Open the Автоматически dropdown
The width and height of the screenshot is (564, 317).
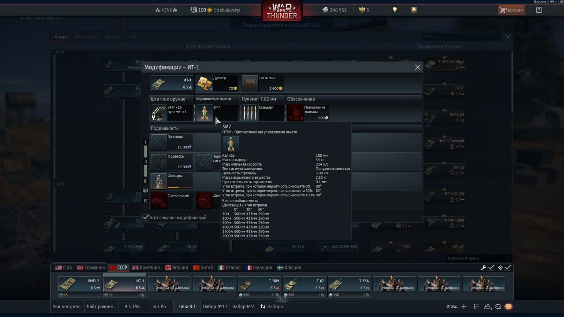(x=479, y=258)
